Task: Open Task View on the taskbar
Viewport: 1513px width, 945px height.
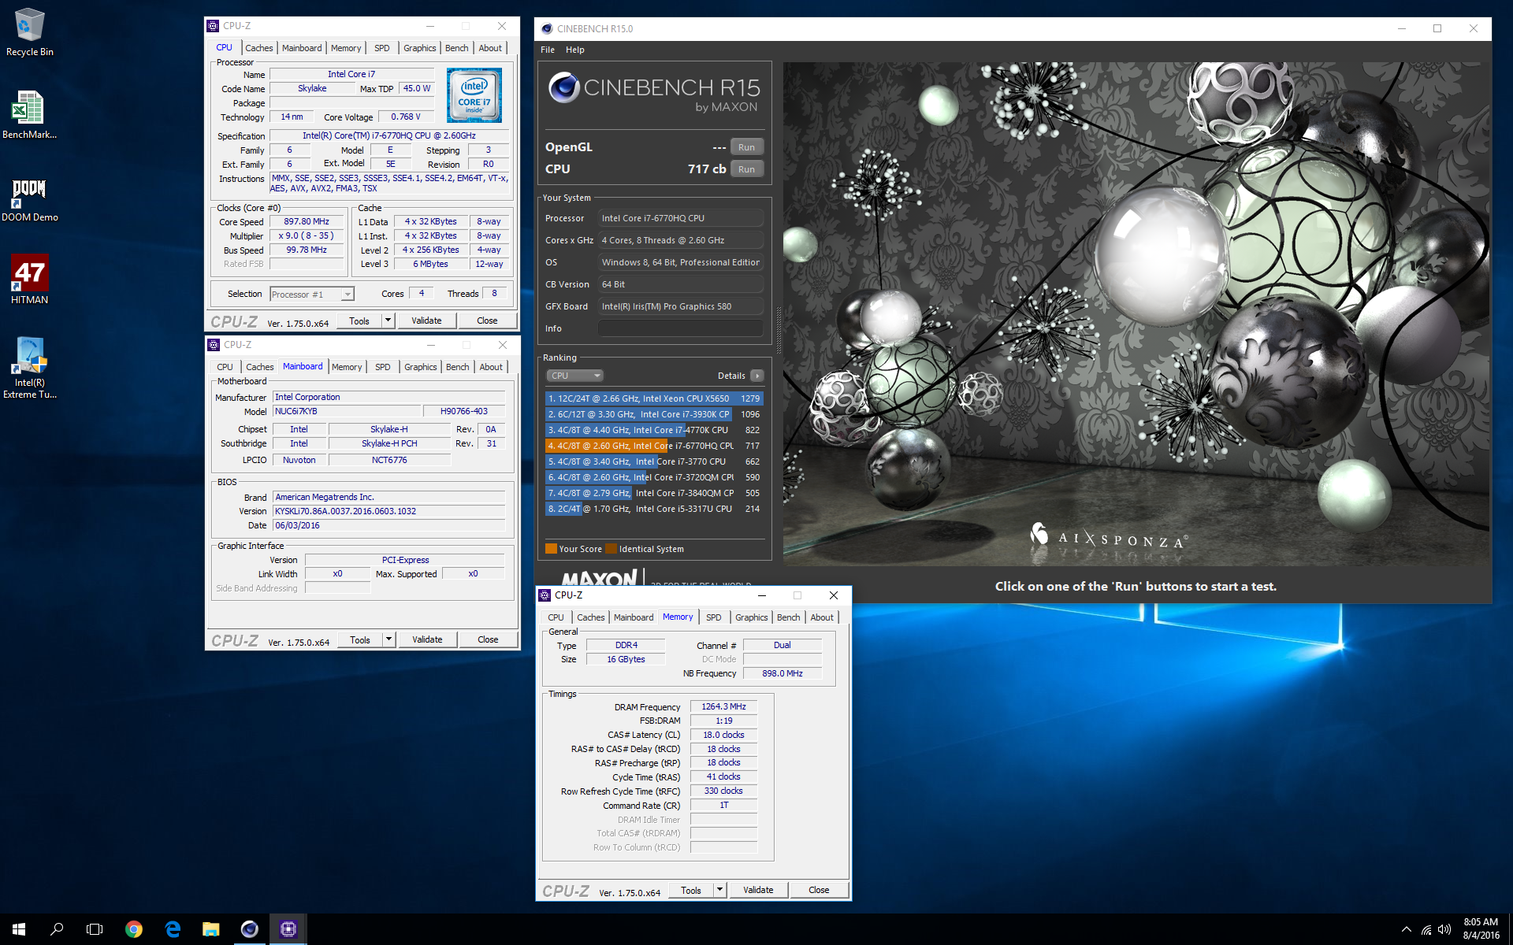Action: [x=95, y=929]
